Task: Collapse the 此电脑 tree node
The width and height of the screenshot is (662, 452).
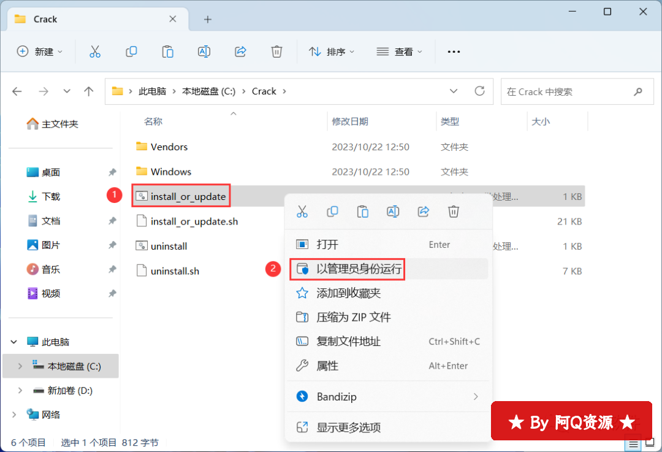Action: point(13,342)
